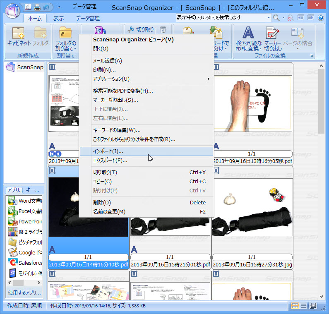Choose マーカー切り出し(S)... menu entry

(146, 100)
